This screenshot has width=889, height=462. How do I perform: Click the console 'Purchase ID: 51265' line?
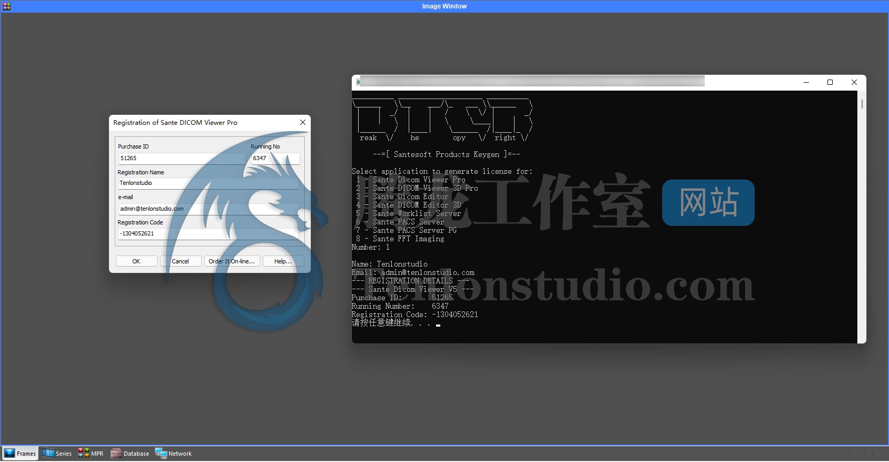coord(402,298)
